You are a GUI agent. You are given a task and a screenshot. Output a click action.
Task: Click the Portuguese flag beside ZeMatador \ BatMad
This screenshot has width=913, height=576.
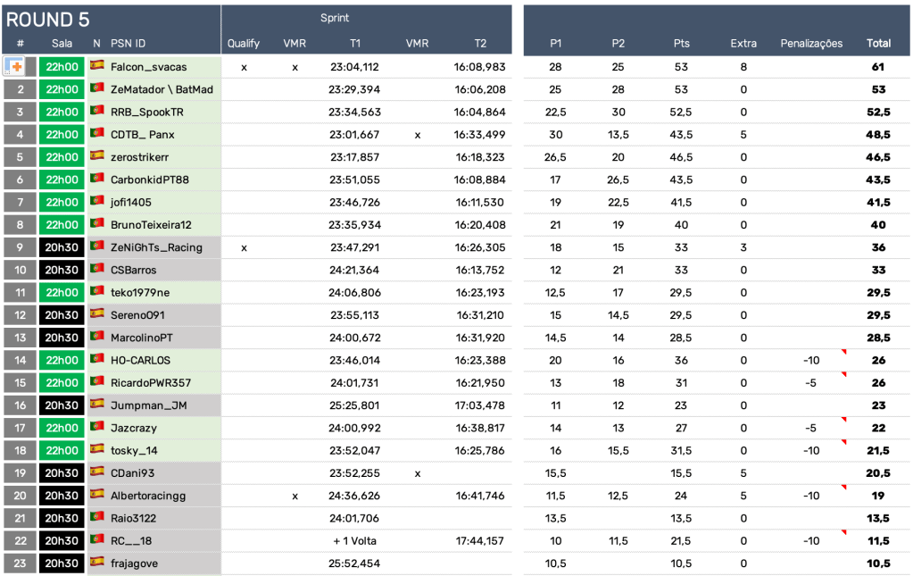pyautogui.click(x=97, y=88)
